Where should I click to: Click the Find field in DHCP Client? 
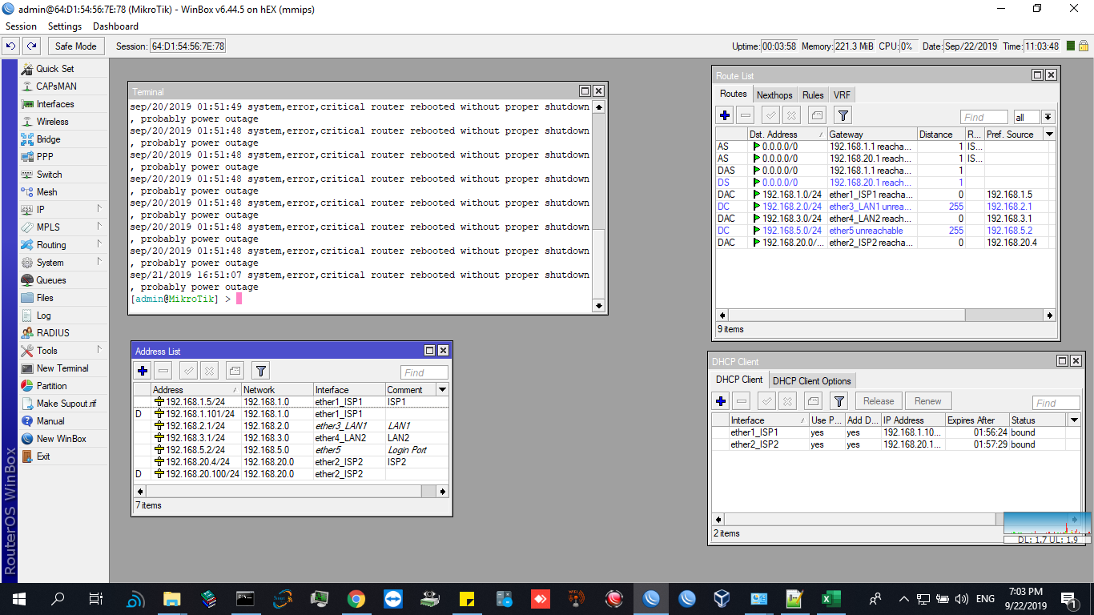point(1056,403)
